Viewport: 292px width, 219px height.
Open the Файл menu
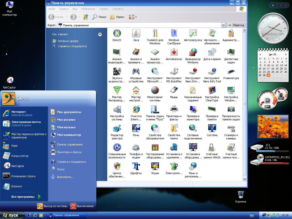pyautogui.click(x=52, y=9)
